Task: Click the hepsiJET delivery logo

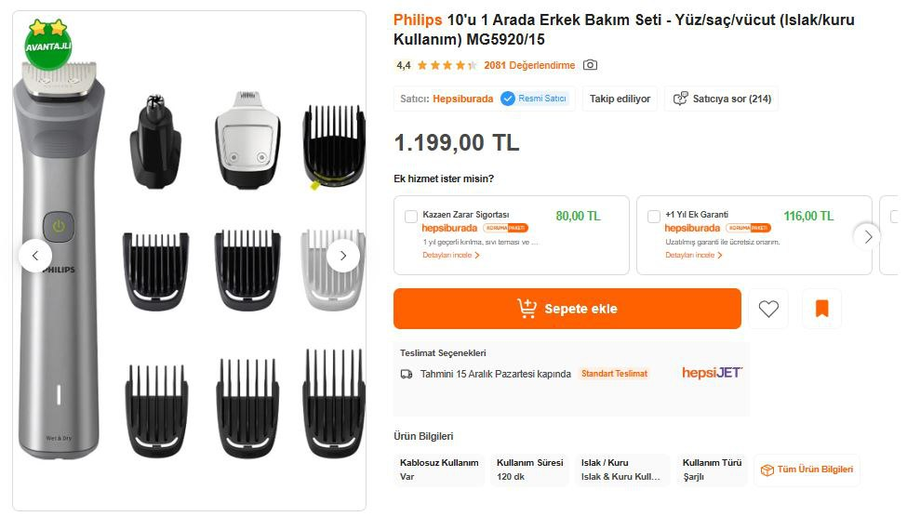Action: (x=712, y=373)
